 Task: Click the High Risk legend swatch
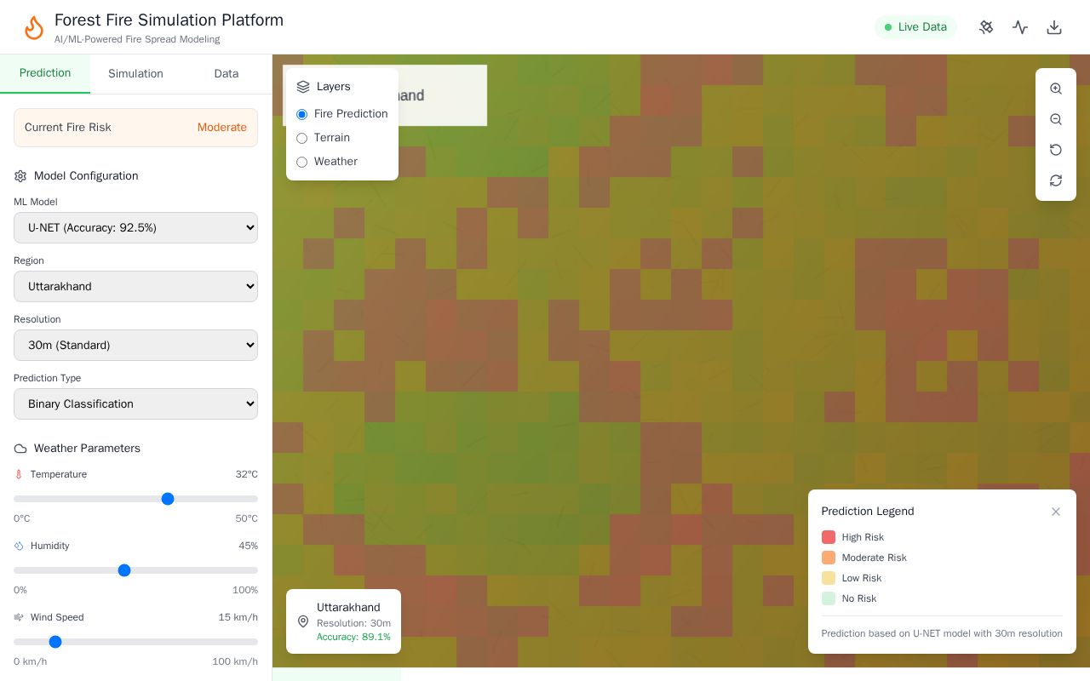(x=829, y=537)
